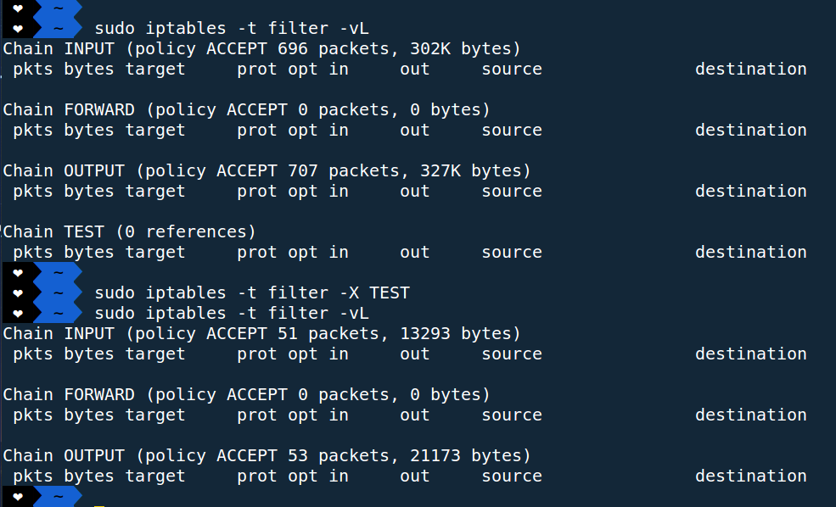Click the blue tilde segment on the bottom prompt
836x507 pixels.
pyautogui.click(x=58, y=496)
